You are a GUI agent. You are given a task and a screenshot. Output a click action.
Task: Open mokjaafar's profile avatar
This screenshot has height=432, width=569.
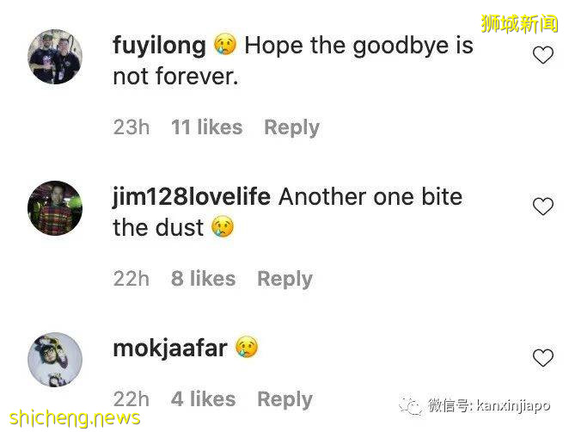(x=55, y=360)
